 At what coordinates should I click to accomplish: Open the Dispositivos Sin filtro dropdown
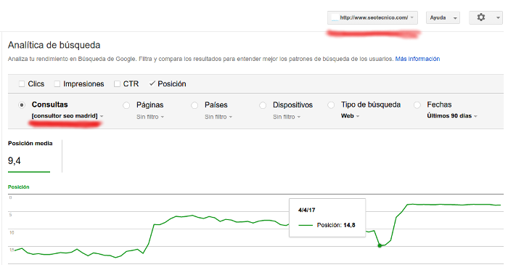pos(287,117)
